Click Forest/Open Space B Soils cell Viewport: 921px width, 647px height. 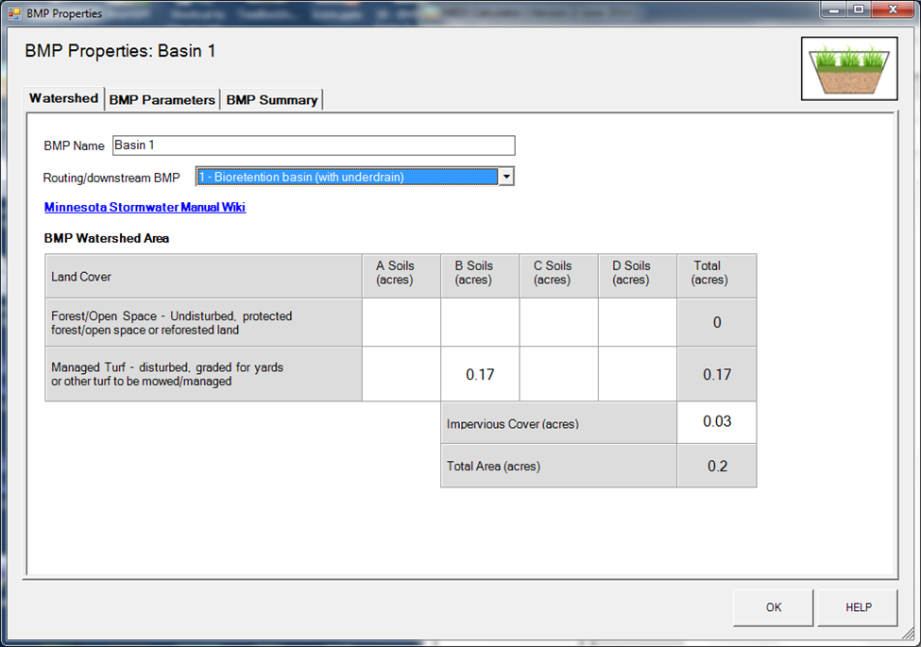click(x=480, y=323)
